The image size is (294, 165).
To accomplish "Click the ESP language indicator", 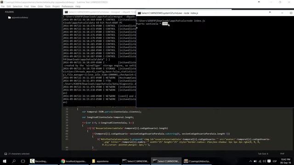I will (x=275, y=161).
